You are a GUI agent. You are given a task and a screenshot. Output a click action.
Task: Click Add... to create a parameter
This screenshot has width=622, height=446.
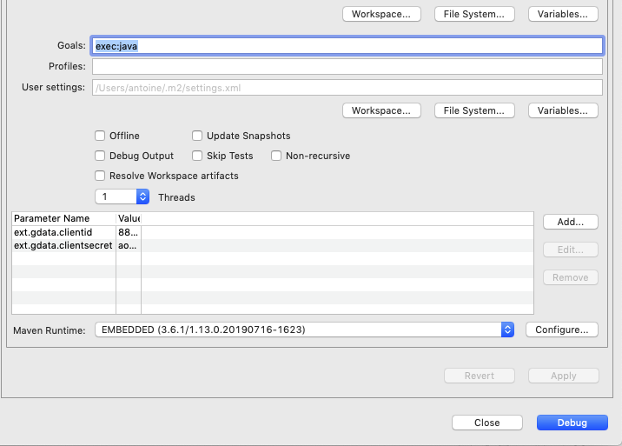coord(570,222)
